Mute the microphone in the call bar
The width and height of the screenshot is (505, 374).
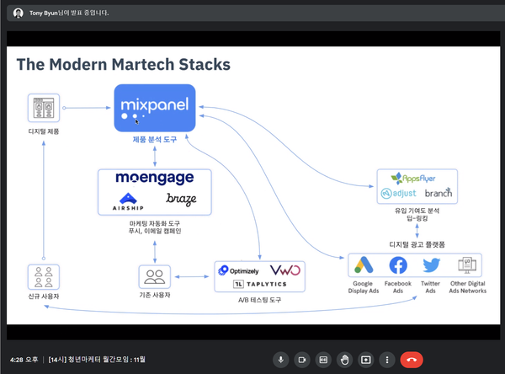(x=281, y=360)
